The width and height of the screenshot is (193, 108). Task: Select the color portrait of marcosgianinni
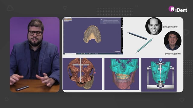tap(172, 41)
